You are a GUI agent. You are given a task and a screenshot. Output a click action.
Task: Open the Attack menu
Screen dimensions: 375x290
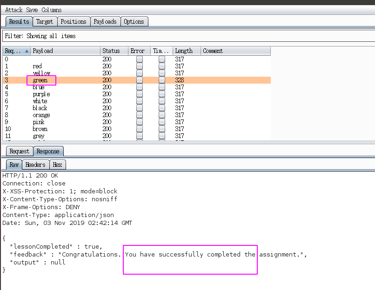pyautogui.click(x=13, y=10)
